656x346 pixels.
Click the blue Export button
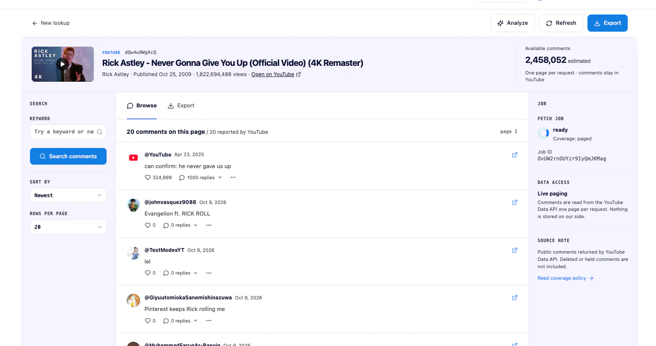[608, 23]
